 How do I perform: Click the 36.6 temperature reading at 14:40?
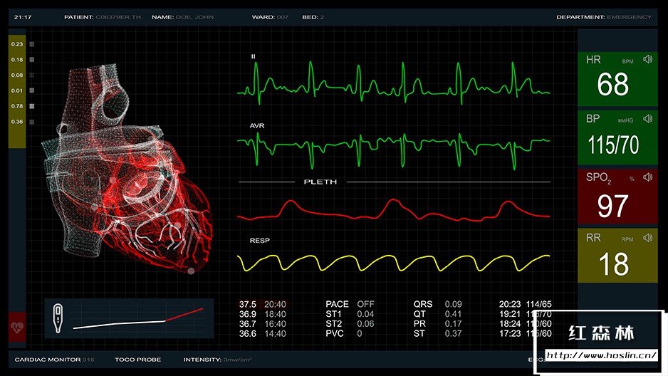pyautogui.click(x=262, y=334)
